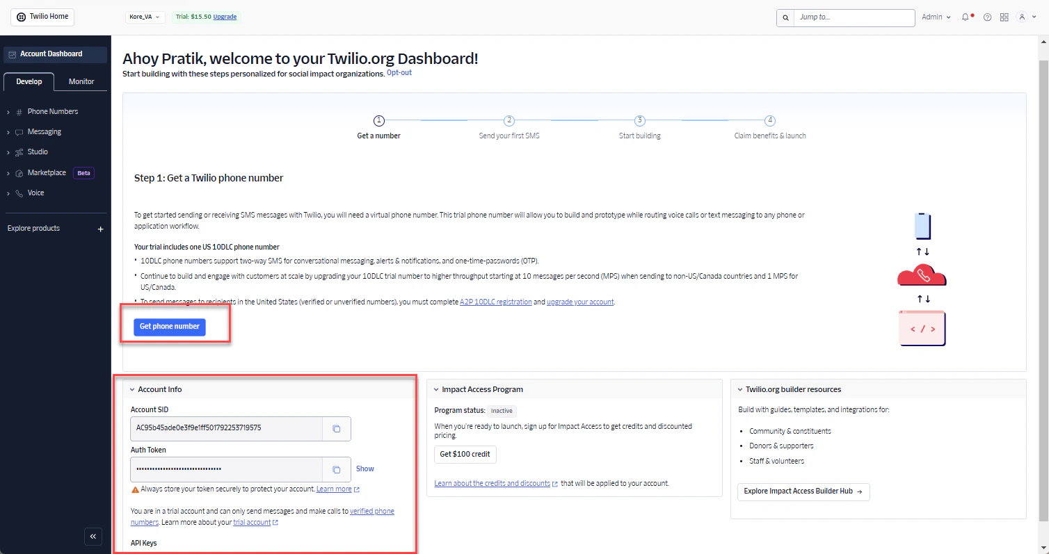The width and height of the screenshot is (1049, 554).
Task: Open the Learn more link about token security
Action: (337, 489)
